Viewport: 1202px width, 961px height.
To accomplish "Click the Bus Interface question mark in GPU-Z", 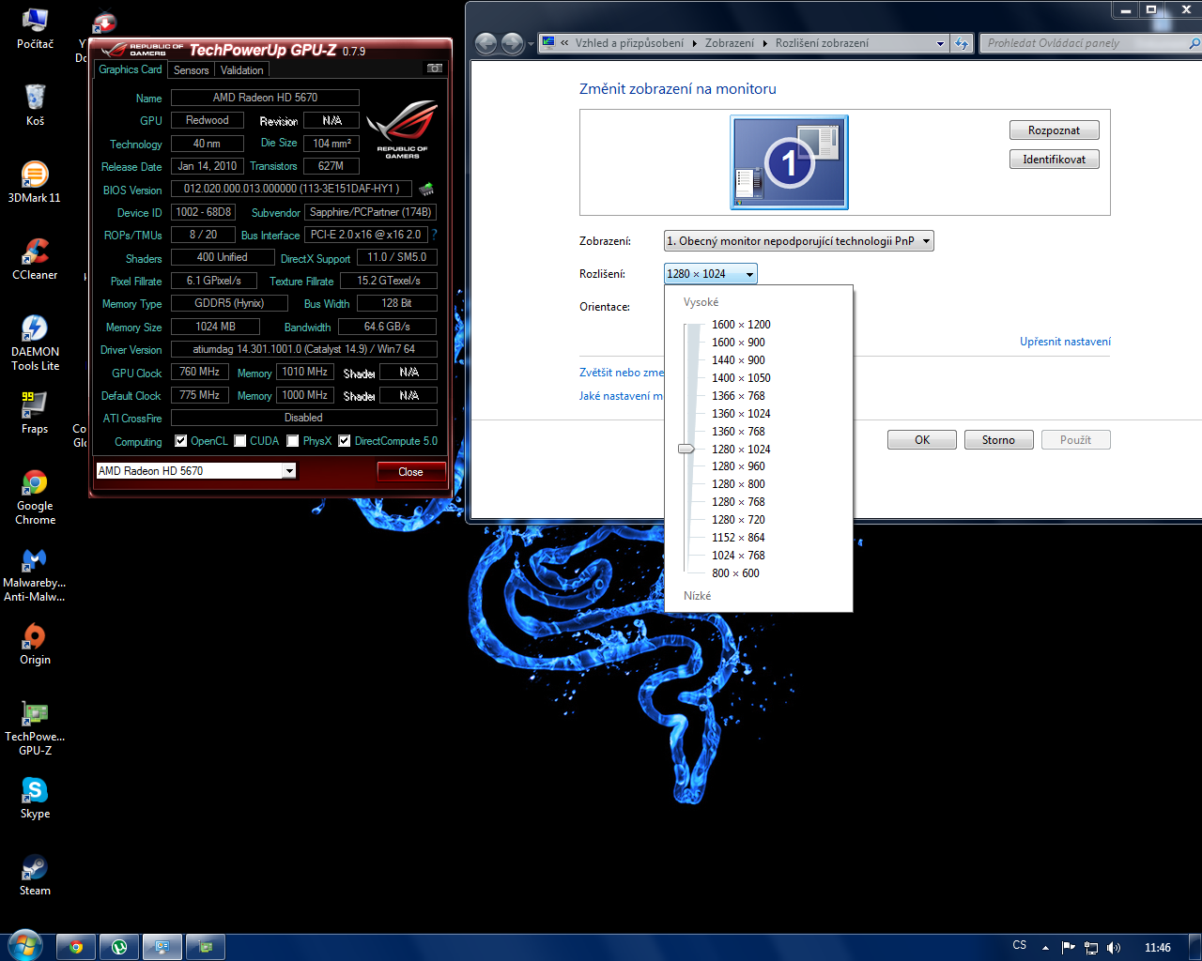I will click(434, 235).
